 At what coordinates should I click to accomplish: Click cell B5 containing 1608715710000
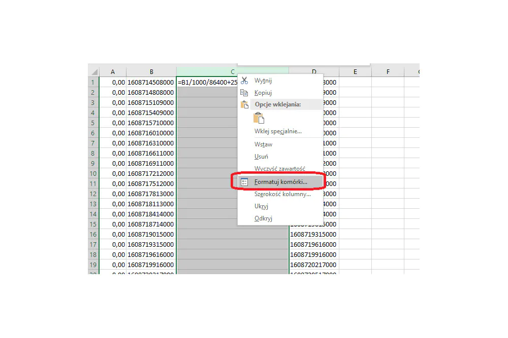pyautogui.click(x=151, y=123)
